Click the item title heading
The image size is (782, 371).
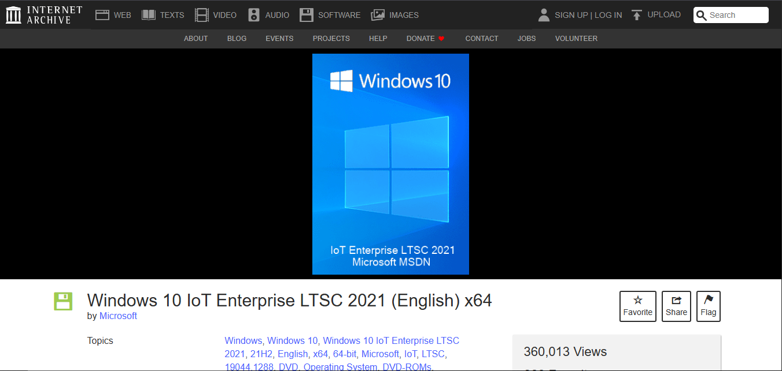[289, 301]
